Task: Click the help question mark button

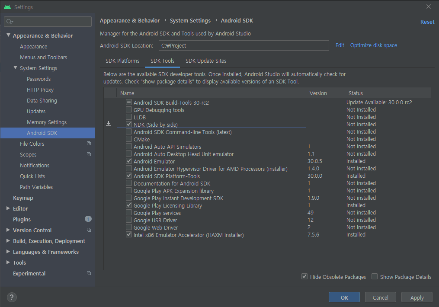Action: (12, 297)
